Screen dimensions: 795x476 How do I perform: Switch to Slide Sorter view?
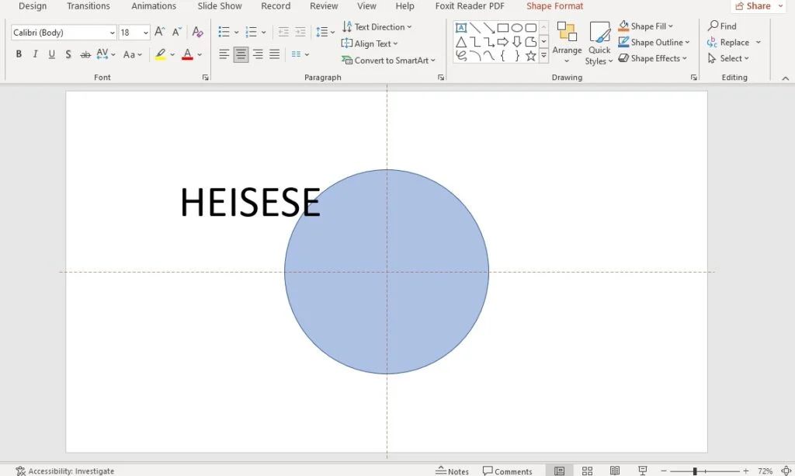(x=587, y=470)
